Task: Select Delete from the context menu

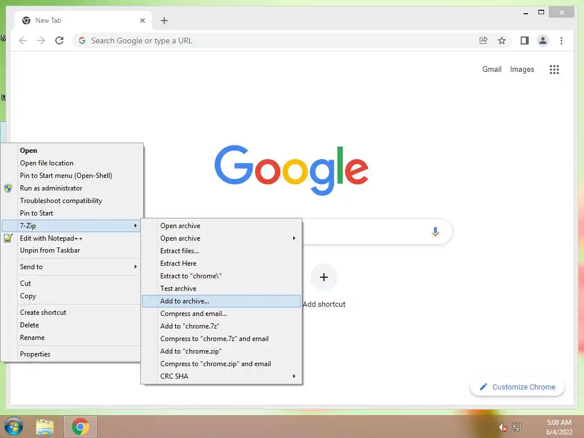Action: coord(71,325)
